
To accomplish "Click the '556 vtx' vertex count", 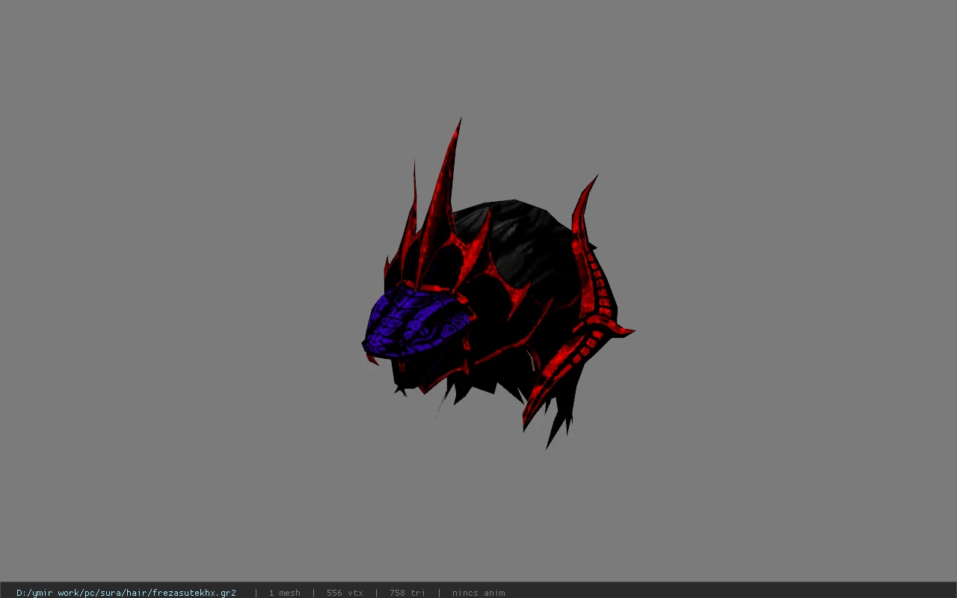I will (345, 593).
